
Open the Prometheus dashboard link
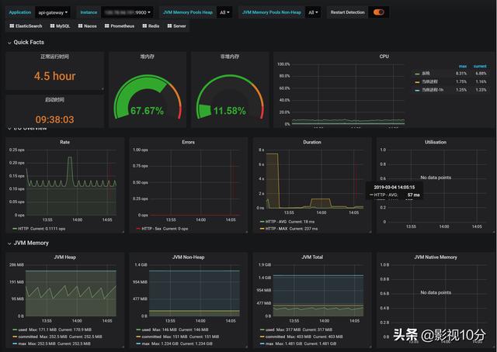120,26
